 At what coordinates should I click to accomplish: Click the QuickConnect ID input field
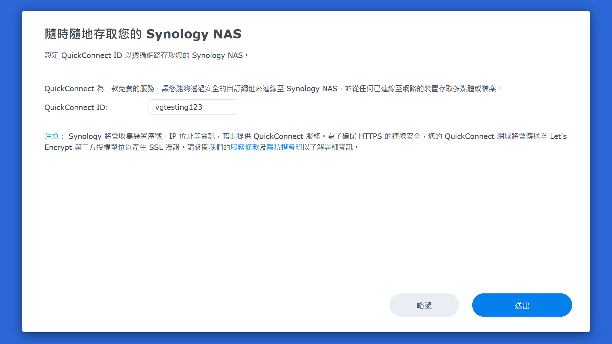click(193, 107)
